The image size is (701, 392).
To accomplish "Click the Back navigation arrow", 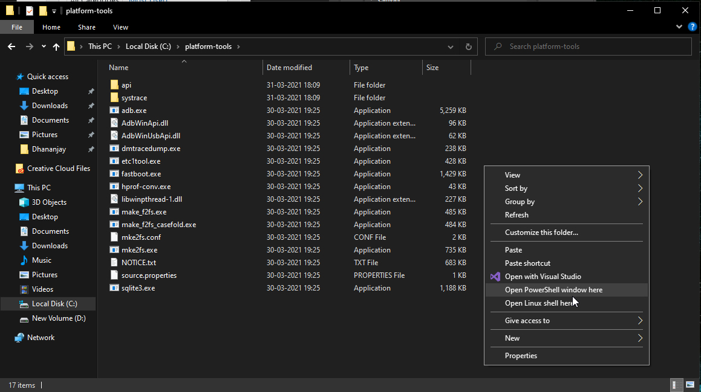I will tap(11, 47).
